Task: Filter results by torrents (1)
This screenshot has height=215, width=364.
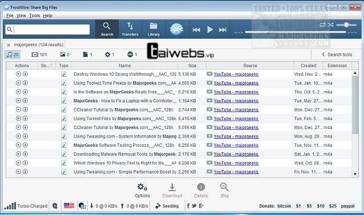Action: [132, 55]
